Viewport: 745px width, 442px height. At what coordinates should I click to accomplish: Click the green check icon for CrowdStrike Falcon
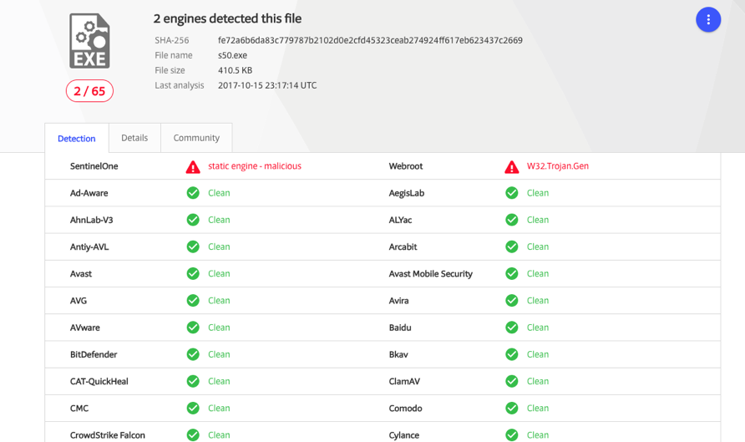[193, 434]
